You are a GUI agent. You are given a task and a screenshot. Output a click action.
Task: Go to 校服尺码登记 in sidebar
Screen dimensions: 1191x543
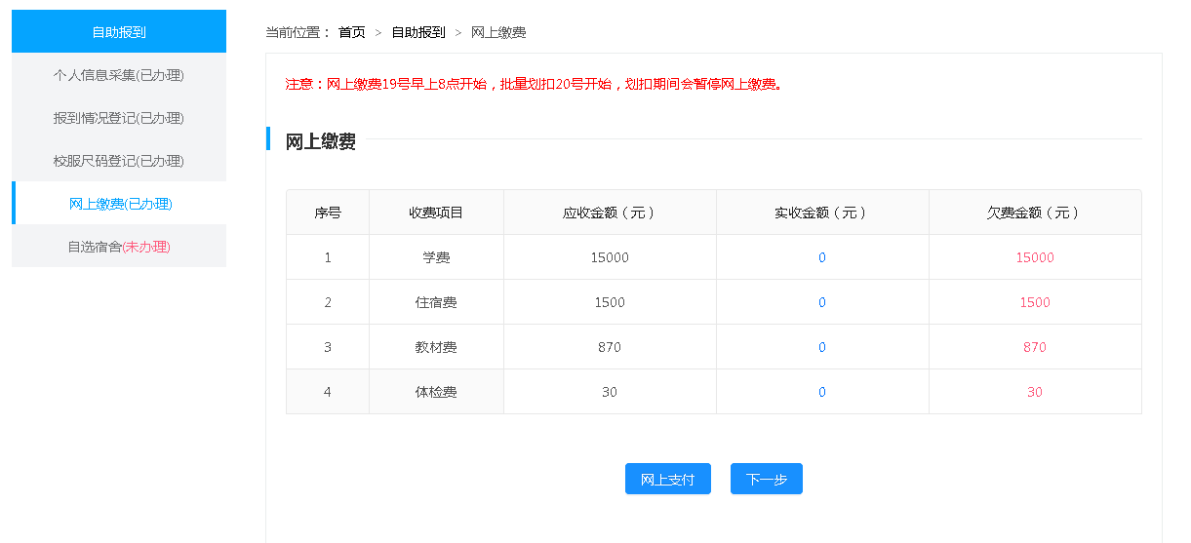click(x=119, y=161)
